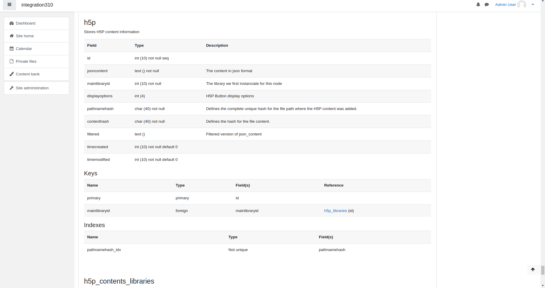Expand the user menu dropdown arrow
545x288 pixels.
(x=533, y=4)
